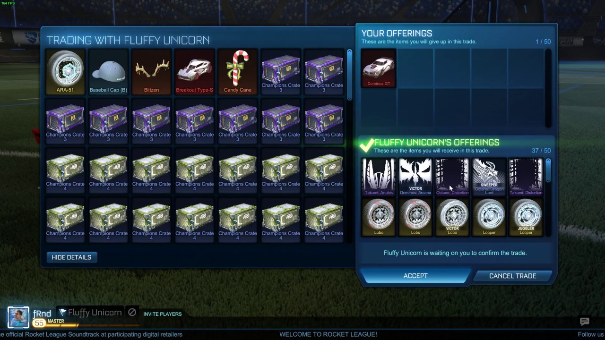Select the ARA-51 wheel item
Screen dimensions: 605x340
click(65, 72)
